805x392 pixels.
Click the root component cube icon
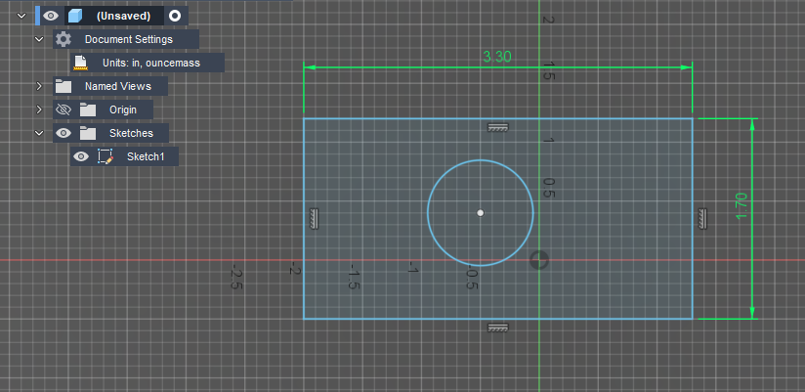(x=75, y=16)
